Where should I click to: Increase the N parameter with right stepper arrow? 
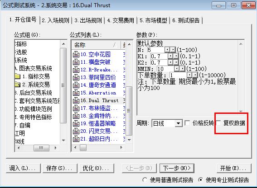coord(173,50)
